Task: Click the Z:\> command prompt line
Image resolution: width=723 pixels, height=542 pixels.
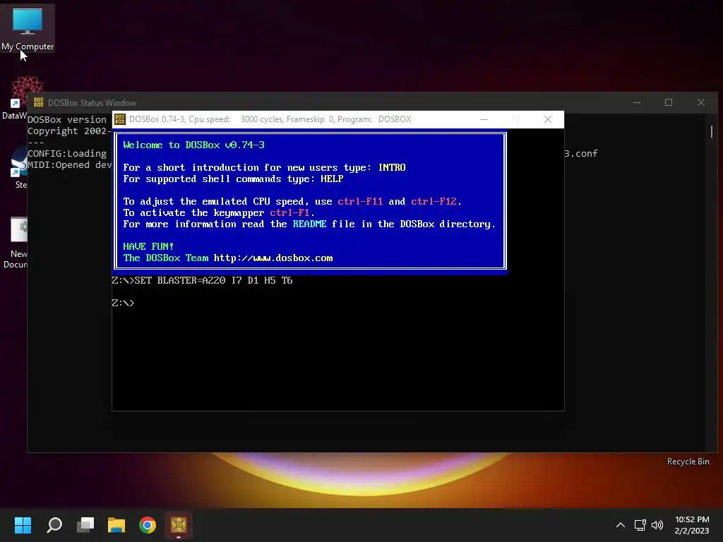Action: [x=123, y=303]
